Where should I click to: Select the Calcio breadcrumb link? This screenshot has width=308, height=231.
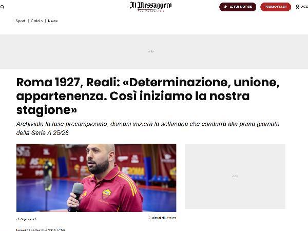pyautogui.click(x=36, y=21)
